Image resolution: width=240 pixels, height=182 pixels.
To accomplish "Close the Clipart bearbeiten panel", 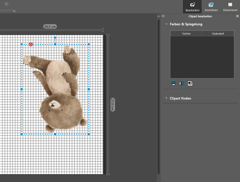I will pos(237,16).
